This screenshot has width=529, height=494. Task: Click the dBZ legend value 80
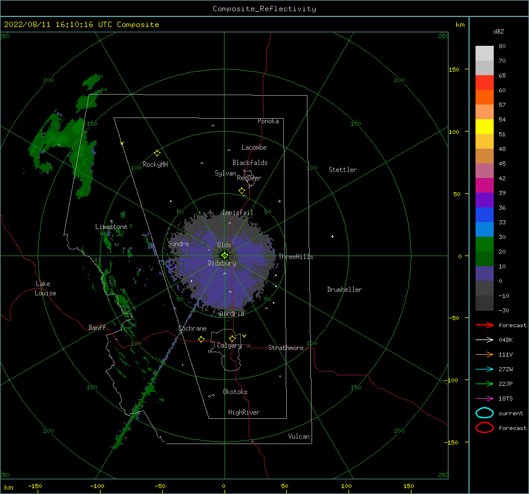tap(502, 46)
